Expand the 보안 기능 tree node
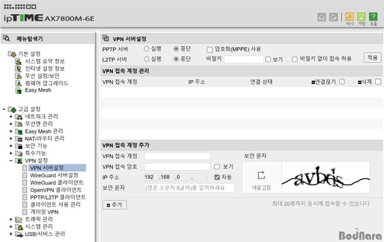The width and height of the screenshot is (384, 242). (11, 146)
